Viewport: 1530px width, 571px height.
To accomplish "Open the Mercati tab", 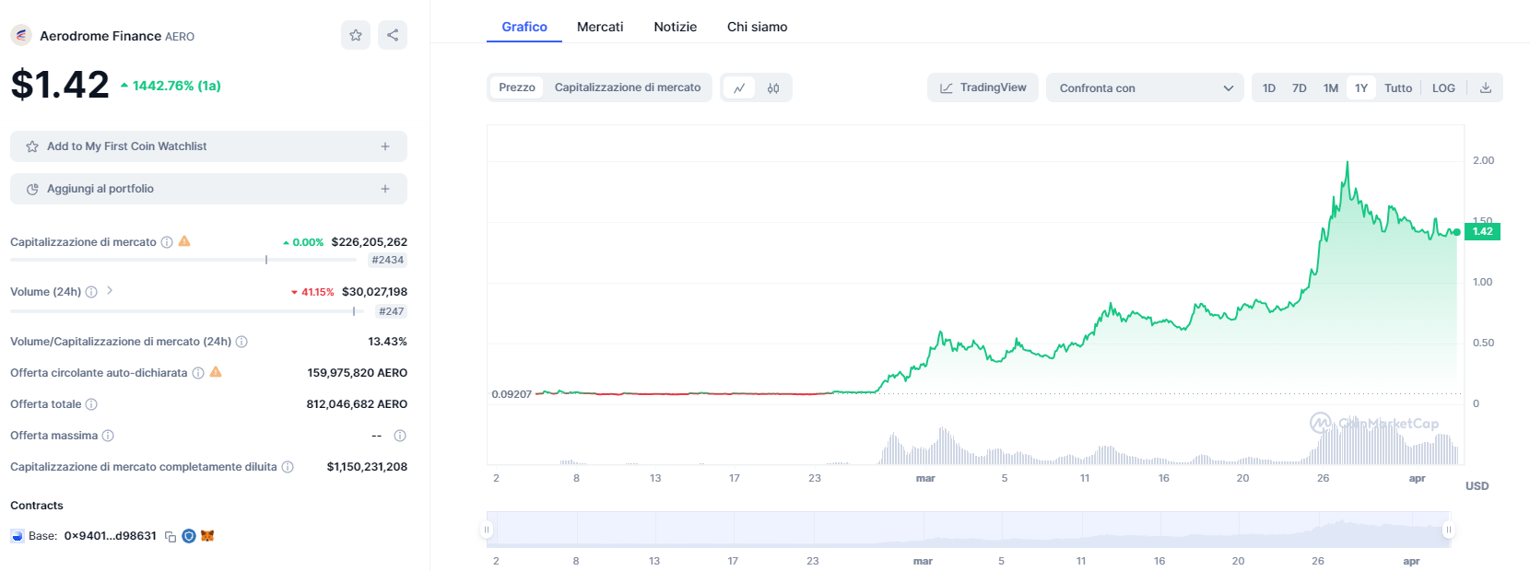I will tap(600, 27).
